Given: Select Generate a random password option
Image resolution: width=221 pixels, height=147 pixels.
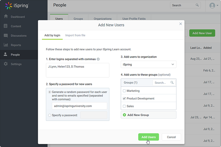Looking at the screenshot, I should point(50,92).
